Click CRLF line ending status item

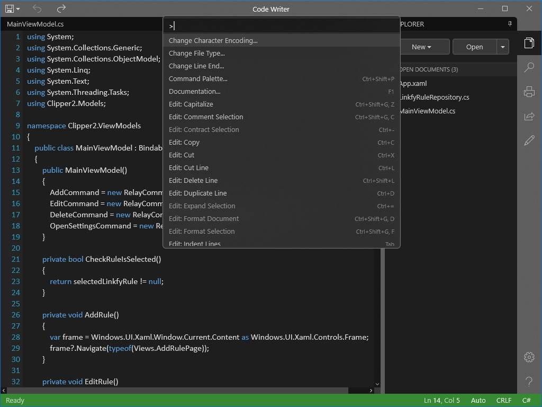(504, 401)
